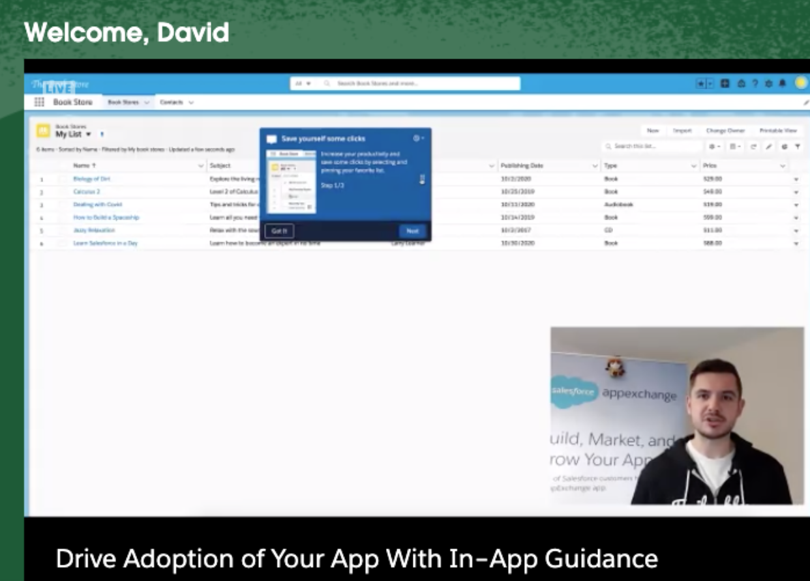Open row actions for Dealing with Covid

796,205
